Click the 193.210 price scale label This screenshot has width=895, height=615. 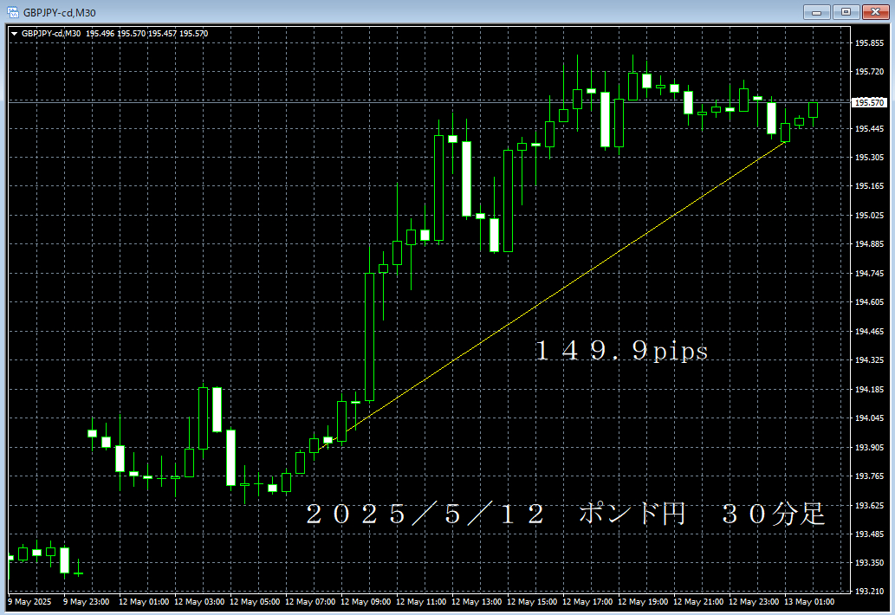pos(869,592)
